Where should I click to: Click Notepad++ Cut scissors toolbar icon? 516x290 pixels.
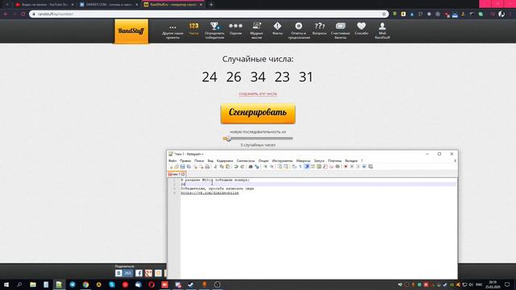pos(215,167)
